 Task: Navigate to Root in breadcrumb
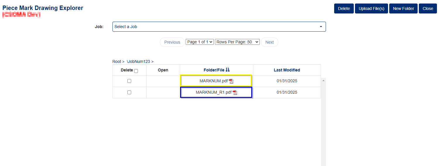(x=117, y=61)
